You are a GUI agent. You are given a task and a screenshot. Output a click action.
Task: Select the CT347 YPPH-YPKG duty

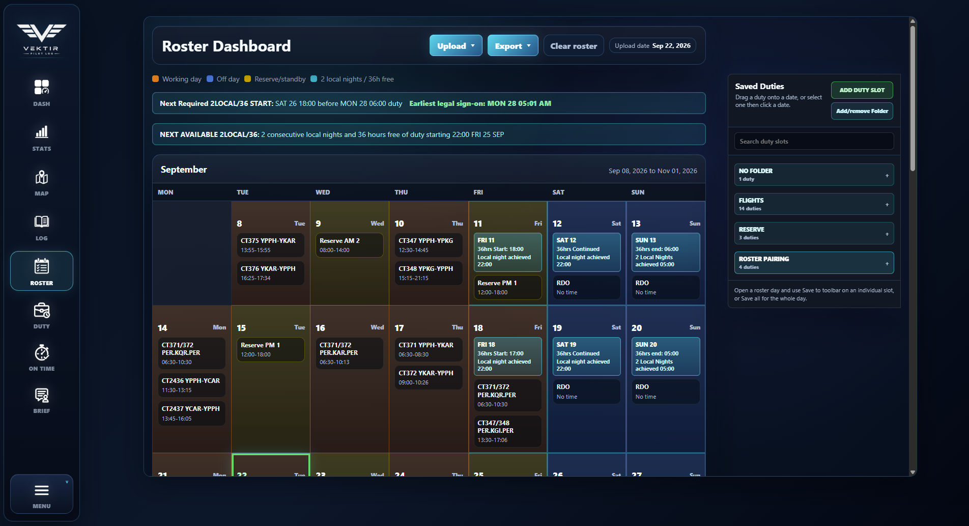[x=428, y=245]
